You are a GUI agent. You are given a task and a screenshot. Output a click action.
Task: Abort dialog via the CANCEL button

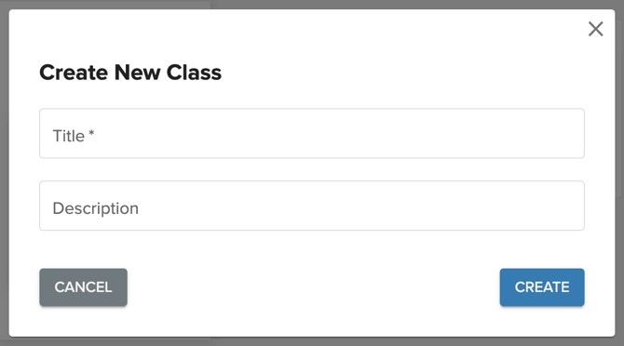point(83,287)
